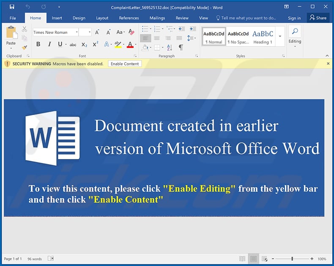
Task: Click Clear All Formatting icon
Action: point(131,32)
